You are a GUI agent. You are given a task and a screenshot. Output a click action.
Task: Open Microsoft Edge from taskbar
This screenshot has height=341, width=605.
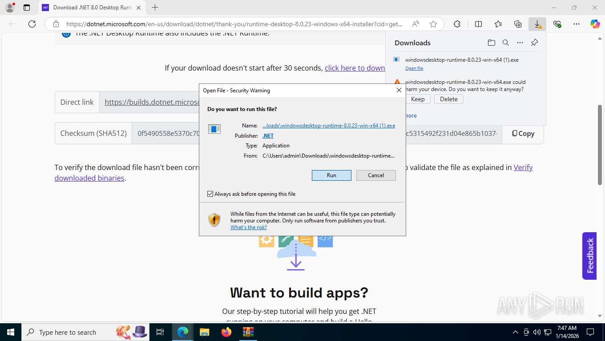[x=183, y=332]
